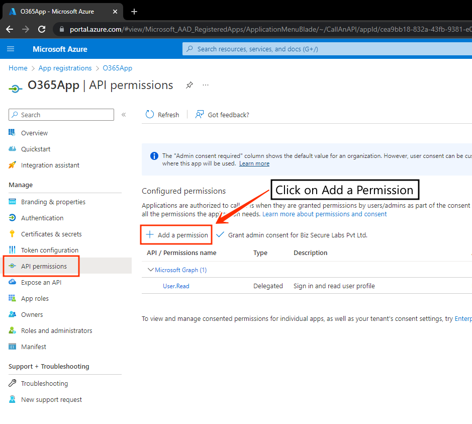Open Certificates & secrets in sidebar

coord(51,234)
